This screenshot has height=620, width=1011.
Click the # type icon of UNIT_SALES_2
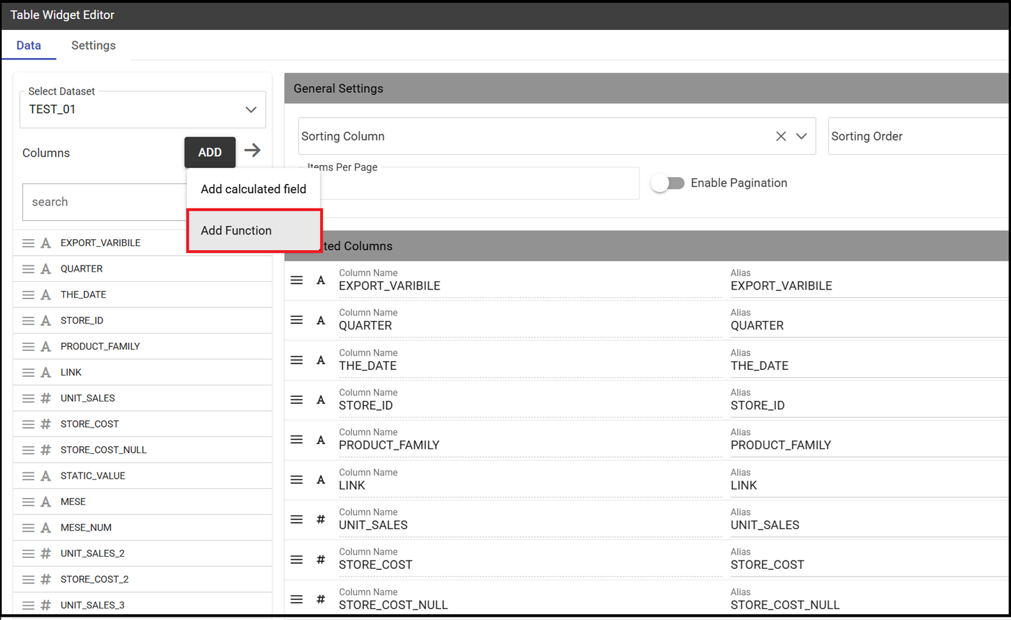click(46, 554)
